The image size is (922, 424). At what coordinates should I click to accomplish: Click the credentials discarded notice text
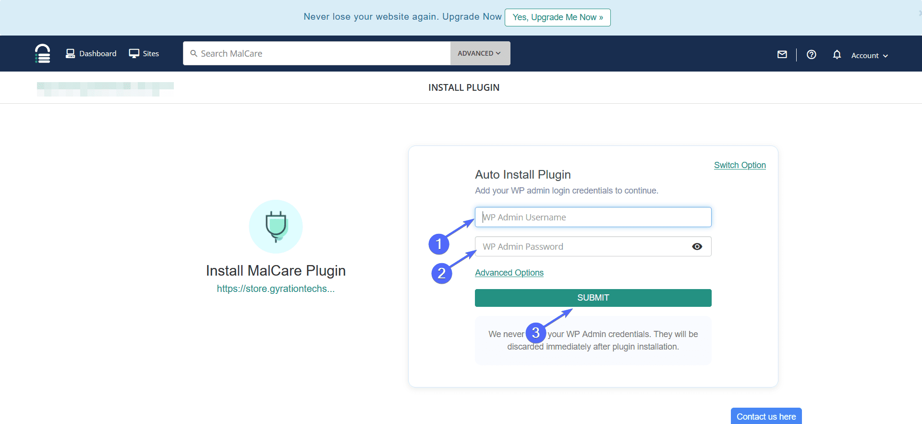593,340
